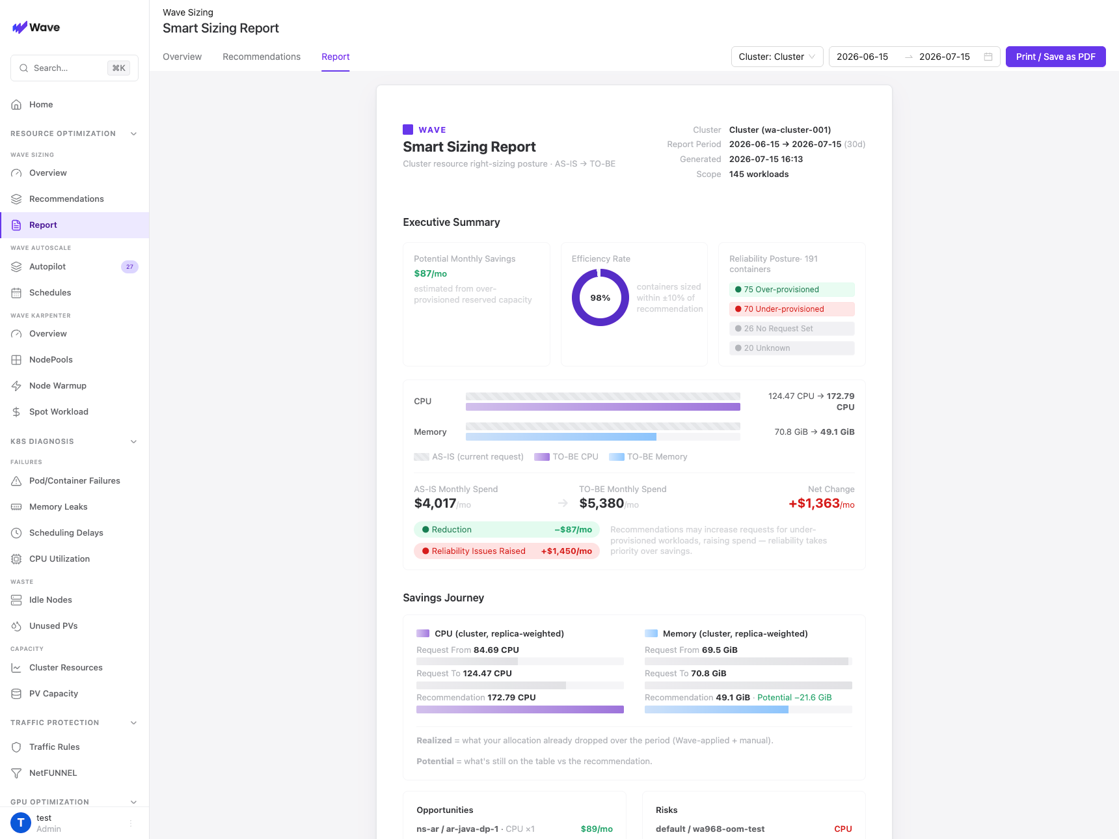Click the 70 Under-provisioned pill
This screenshot has height=839, width=1119.
point(792,309)
